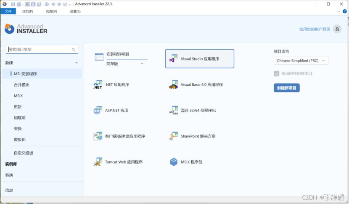Click the Run icon in quick access toolbar

click(47, 4)
